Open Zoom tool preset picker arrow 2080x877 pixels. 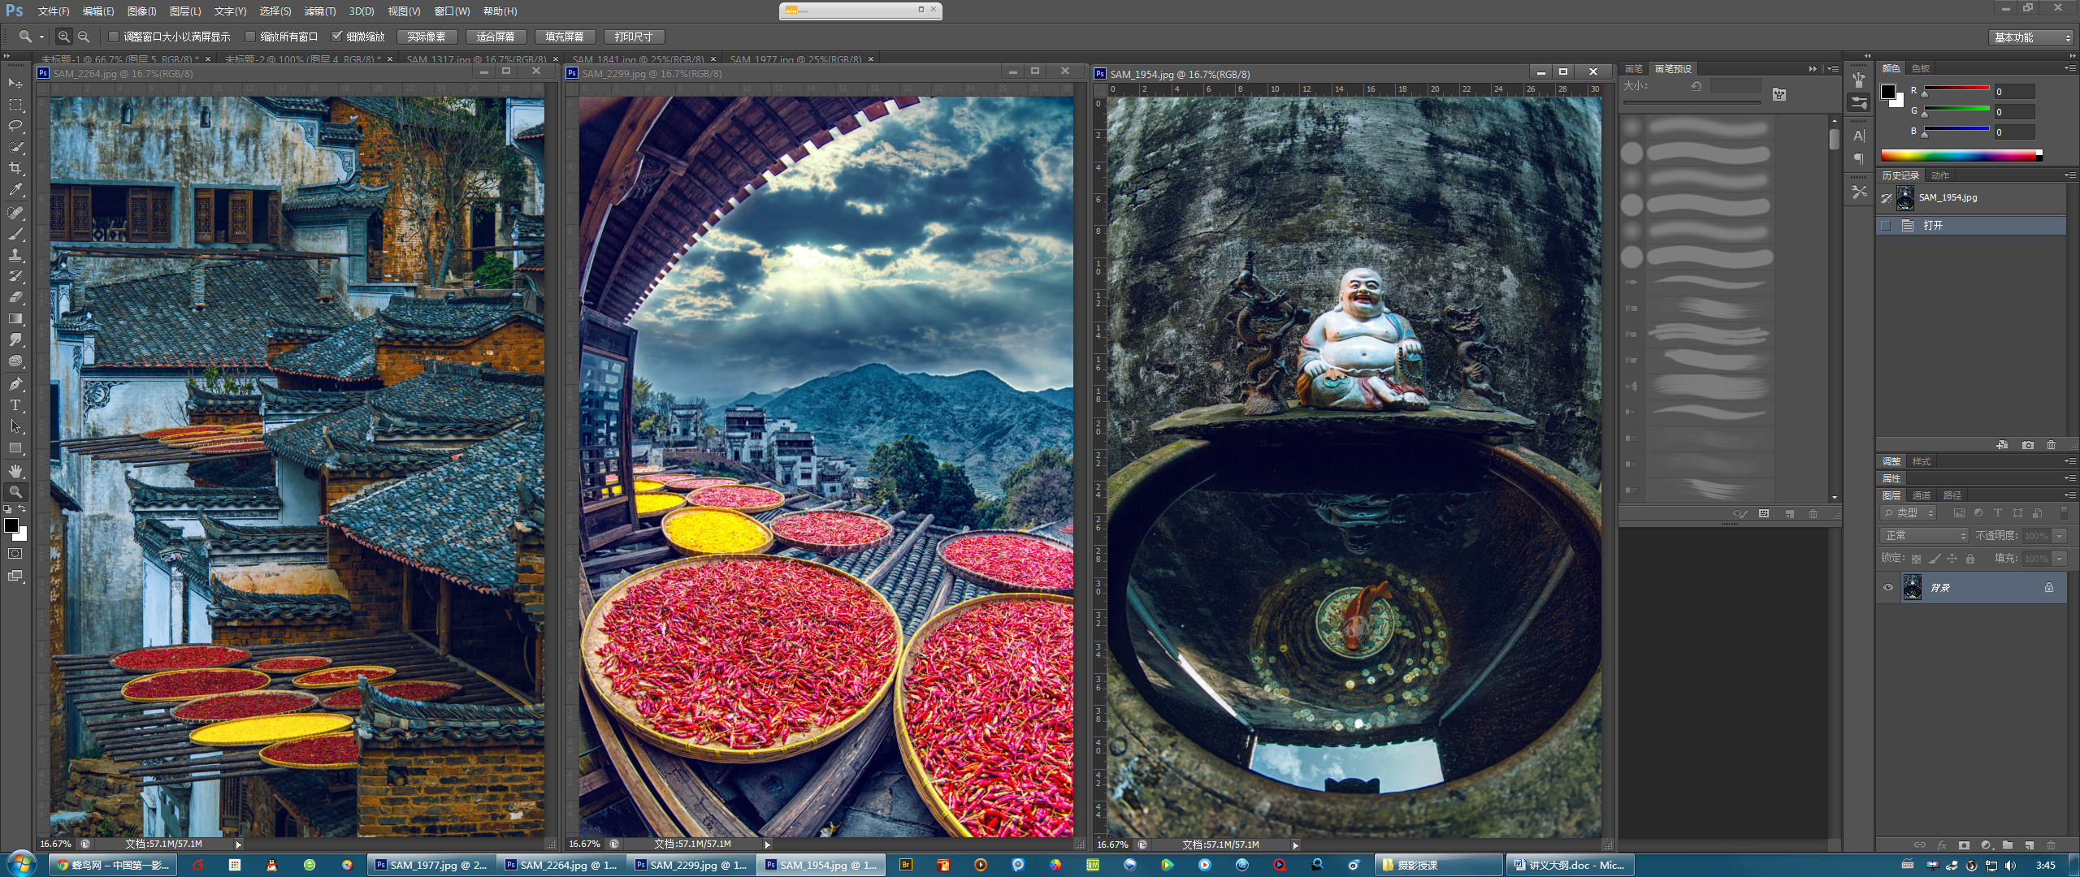click(41, 37)
